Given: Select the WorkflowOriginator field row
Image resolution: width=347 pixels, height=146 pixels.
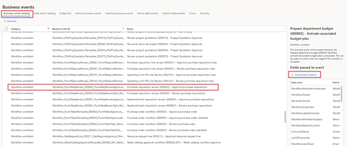Looking at the screenshot, I should point(315,107).
